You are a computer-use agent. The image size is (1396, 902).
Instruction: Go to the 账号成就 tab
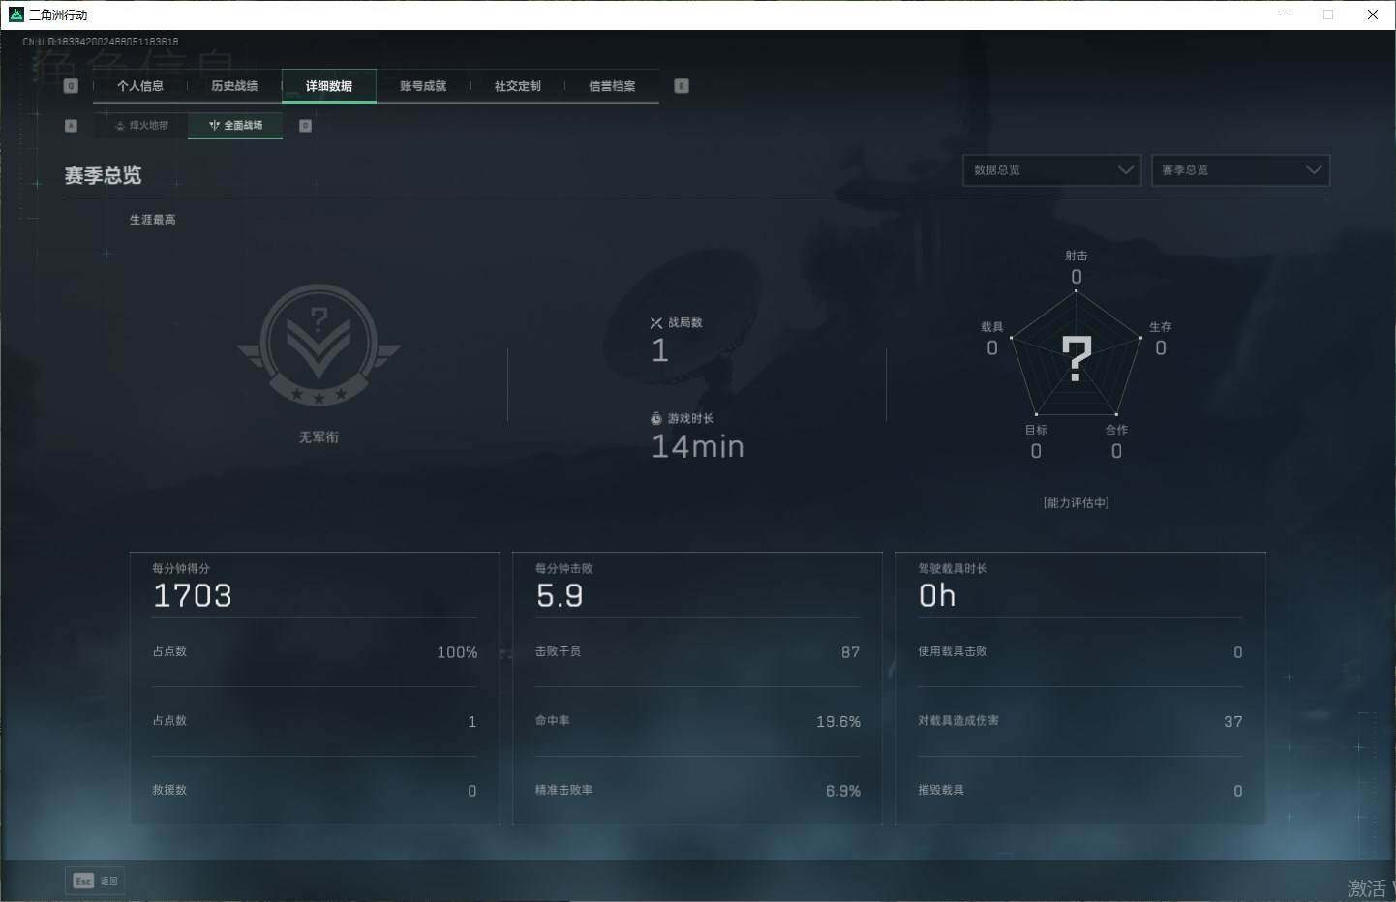coord(423,86)
